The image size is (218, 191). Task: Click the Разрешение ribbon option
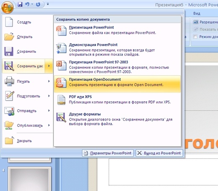[205, 22]
